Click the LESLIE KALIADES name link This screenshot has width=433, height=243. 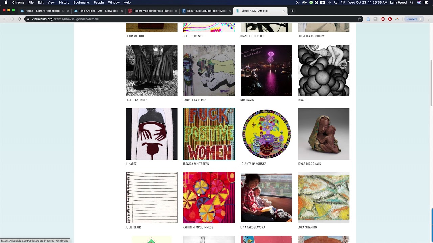136,100
